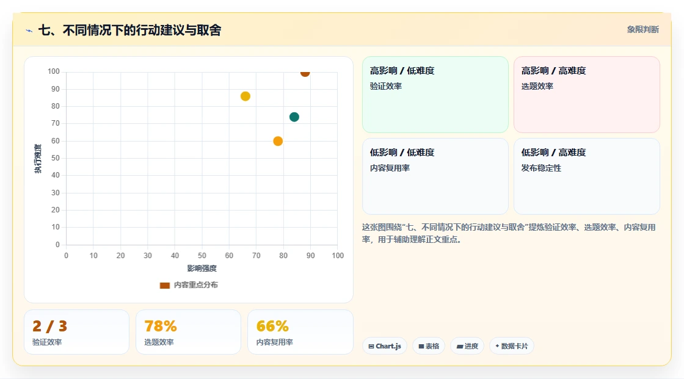Click the yellow data point near 86
The image size is (684, 379).
click(x=245, y=96)
